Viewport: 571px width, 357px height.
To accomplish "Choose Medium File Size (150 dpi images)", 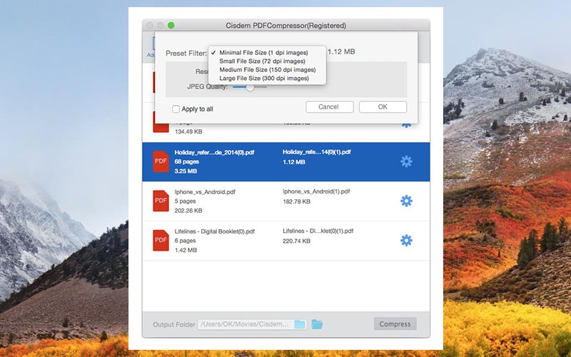I will 267,69.
